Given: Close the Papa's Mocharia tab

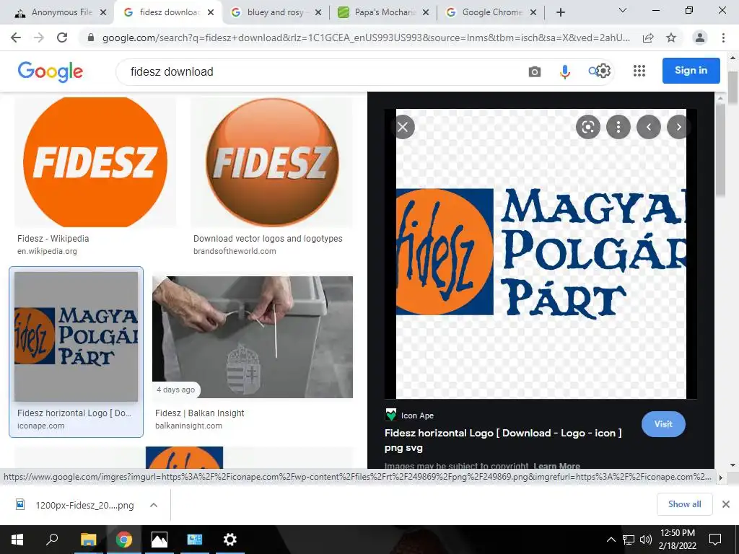Looking at the screenshot, I should 426,13.
